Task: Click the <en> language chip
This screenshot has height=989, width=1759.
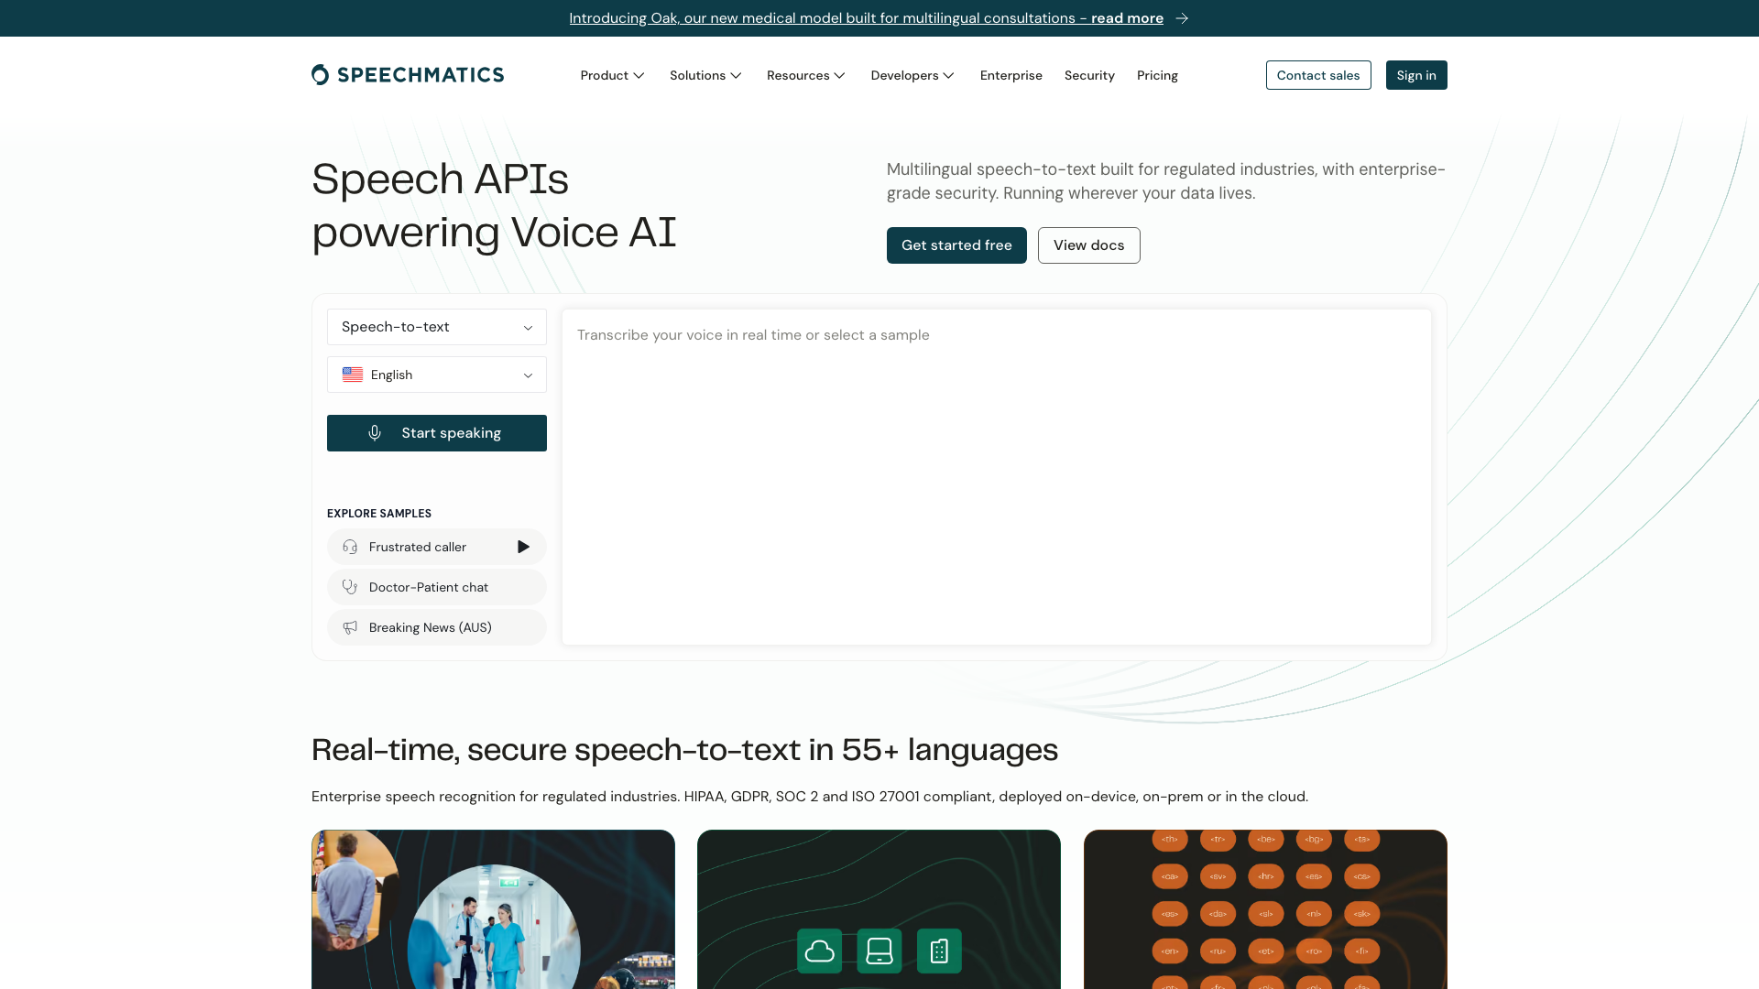Action: (x=1170, y=951)
